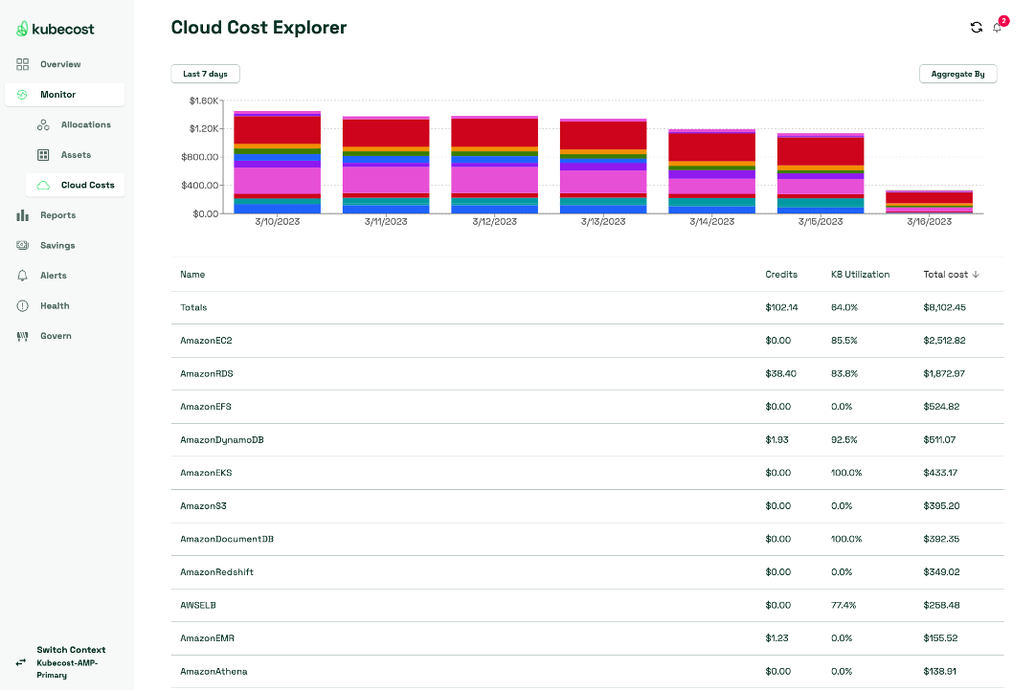This screenshot has height=691, width=1035.
Task: Click the Cloud Costs cloud icon
Action: 45,185
